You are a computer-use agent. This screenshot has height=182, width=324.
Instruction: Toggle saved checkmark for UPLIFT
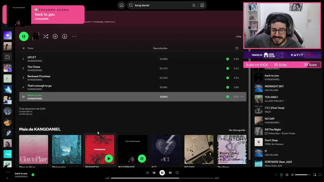(x=228, y=59)
